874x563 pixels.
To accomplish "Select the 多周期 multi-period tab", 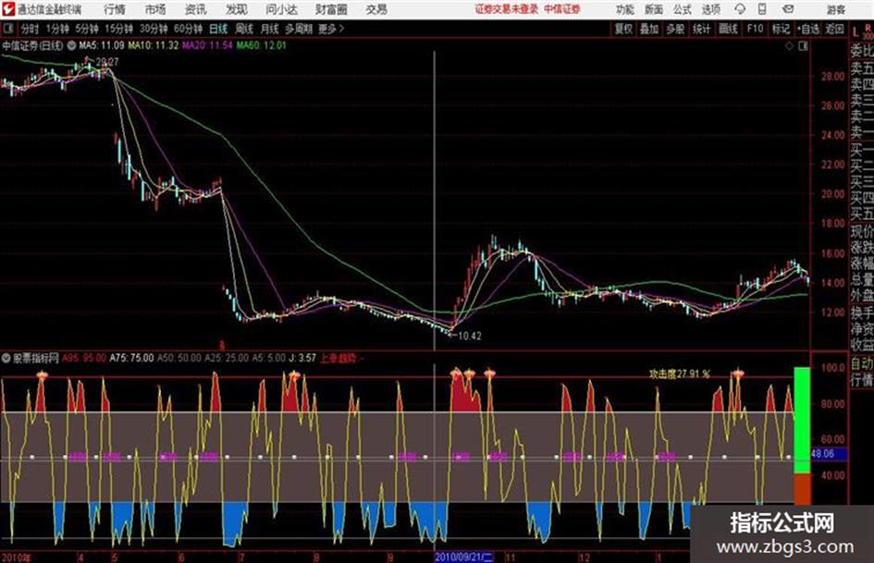I will point(299,29).
